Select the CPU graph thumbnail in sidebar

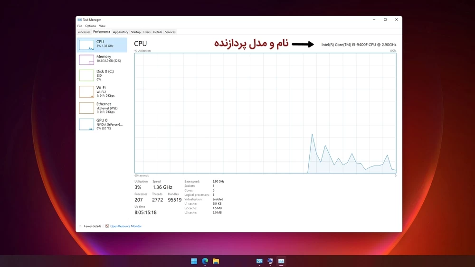pyautogui.click(x=86, y=45)
